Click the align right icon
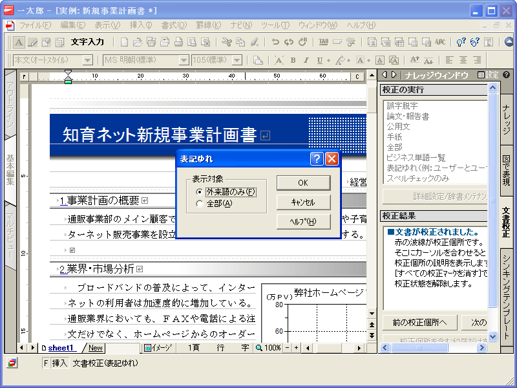This screenshot has height=388, width=517. tap(477, 60)
